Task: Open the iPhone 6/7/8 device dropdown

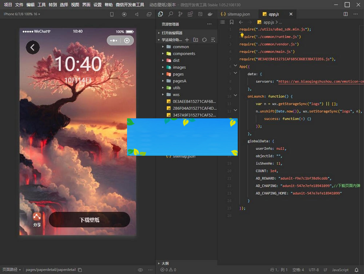Action: point(22,14)
